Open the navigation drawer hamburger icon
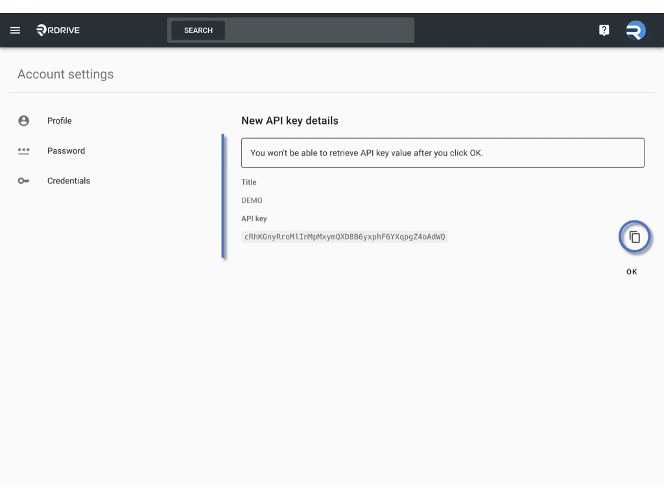664x498 pixels. [x=15, y=30]
